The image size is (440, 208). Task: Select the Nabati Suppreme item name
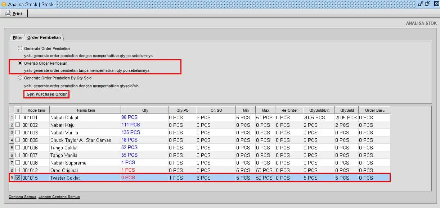click(x=68, y=163)
